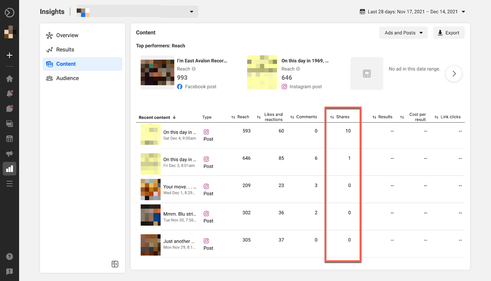
Task: Open the page selector dropdown
Action: point(191,11)
